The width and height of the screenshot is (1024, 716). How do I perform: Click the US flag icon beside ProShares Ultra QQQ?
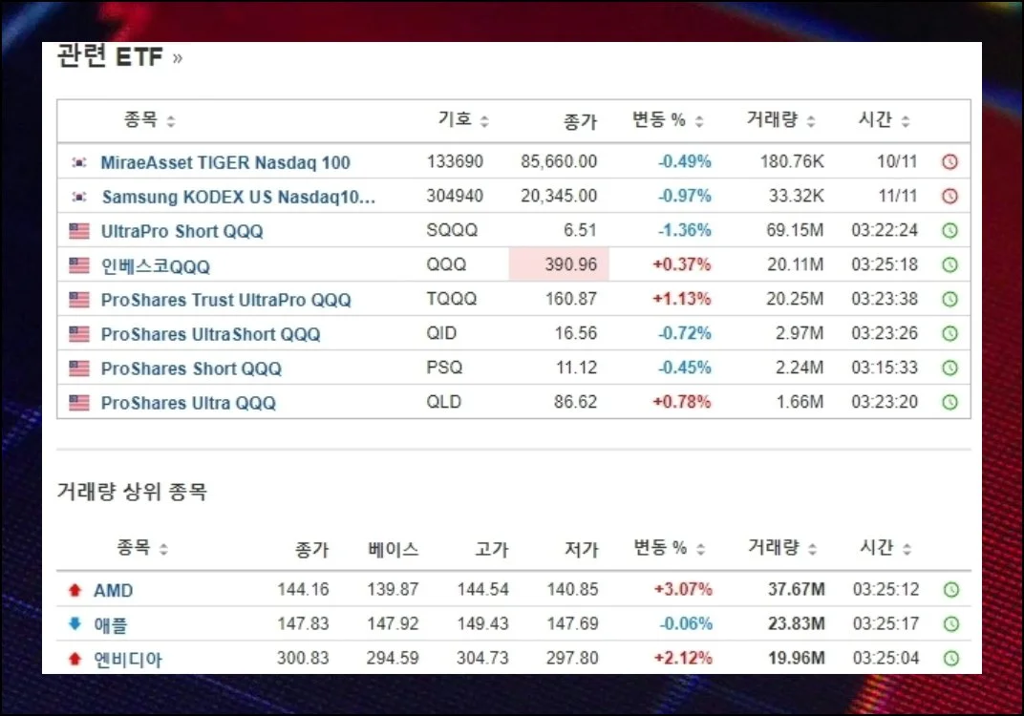tap(79, 403)
